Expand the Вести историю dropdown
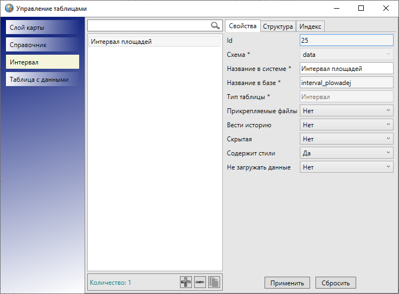399x294 pixels. (x=346, y=125)
